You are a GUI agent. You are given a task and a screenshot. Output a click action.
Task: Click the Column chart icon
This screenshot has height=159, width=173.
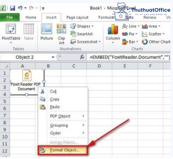pos(113,29)
